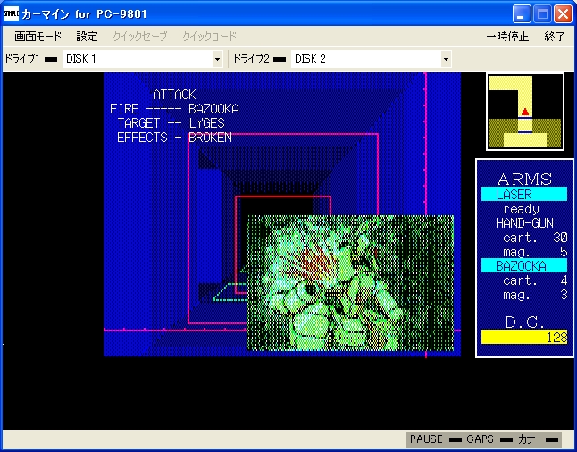Select the highlighted LASER weapon
Image resolution: width=577 pixels, height=452 pixels.
coord(524,194)
